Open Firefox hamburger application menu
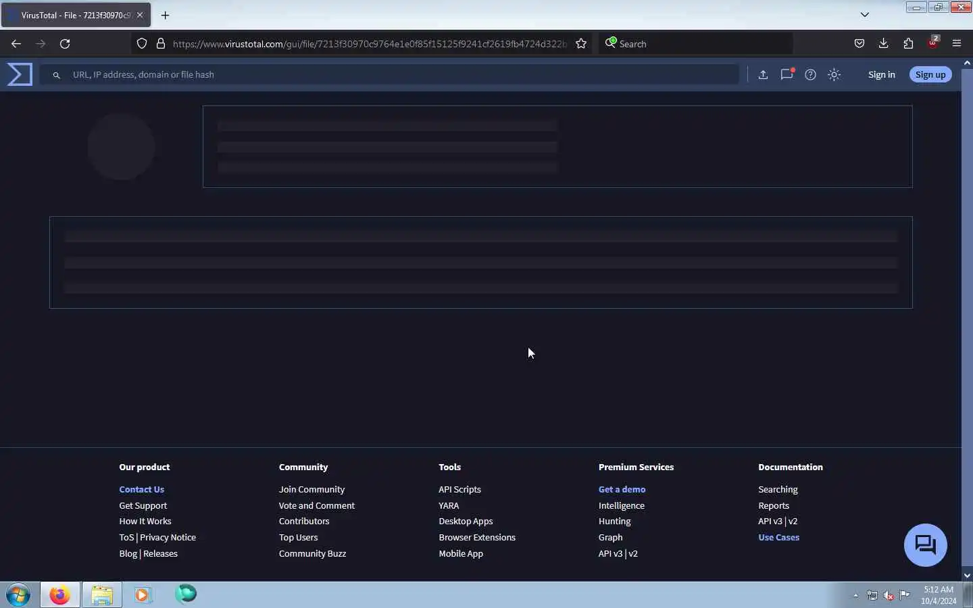 tap(957, 44)
